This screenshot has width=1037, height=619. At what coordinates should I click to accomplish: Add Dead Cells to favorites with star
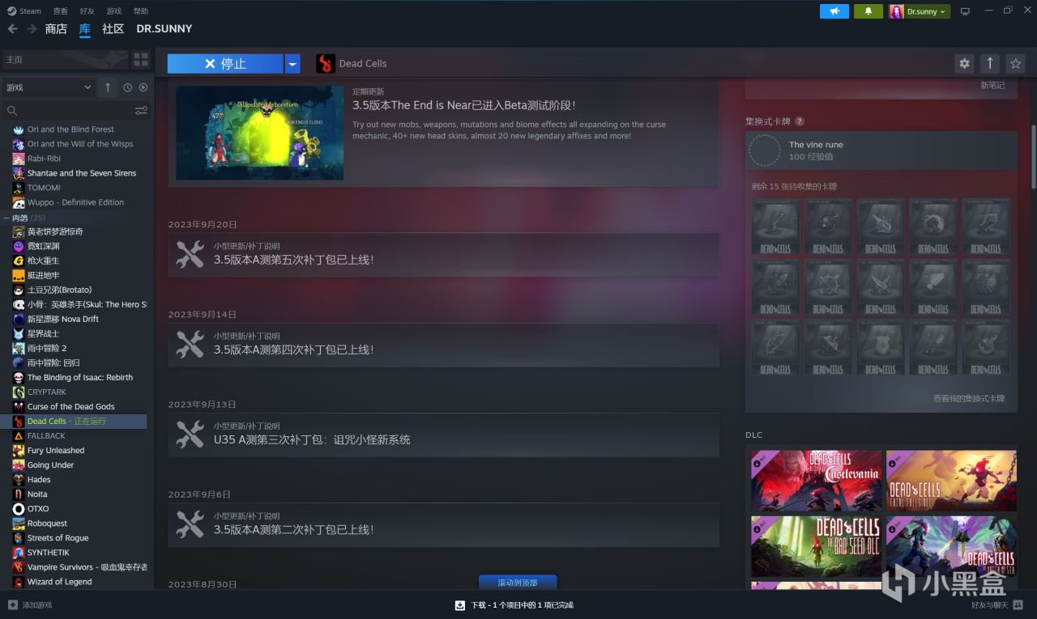pos(1015,63)
